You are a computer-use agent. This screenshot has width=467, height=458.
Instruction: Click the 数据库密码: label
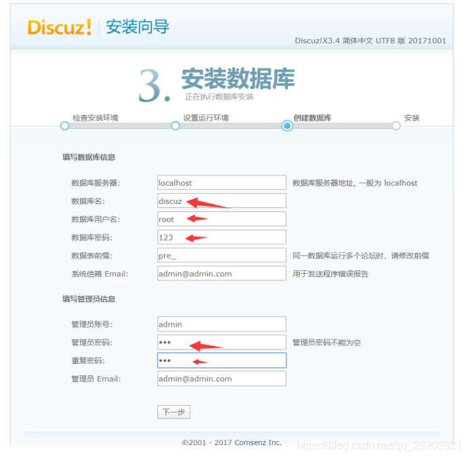point(92,238)
